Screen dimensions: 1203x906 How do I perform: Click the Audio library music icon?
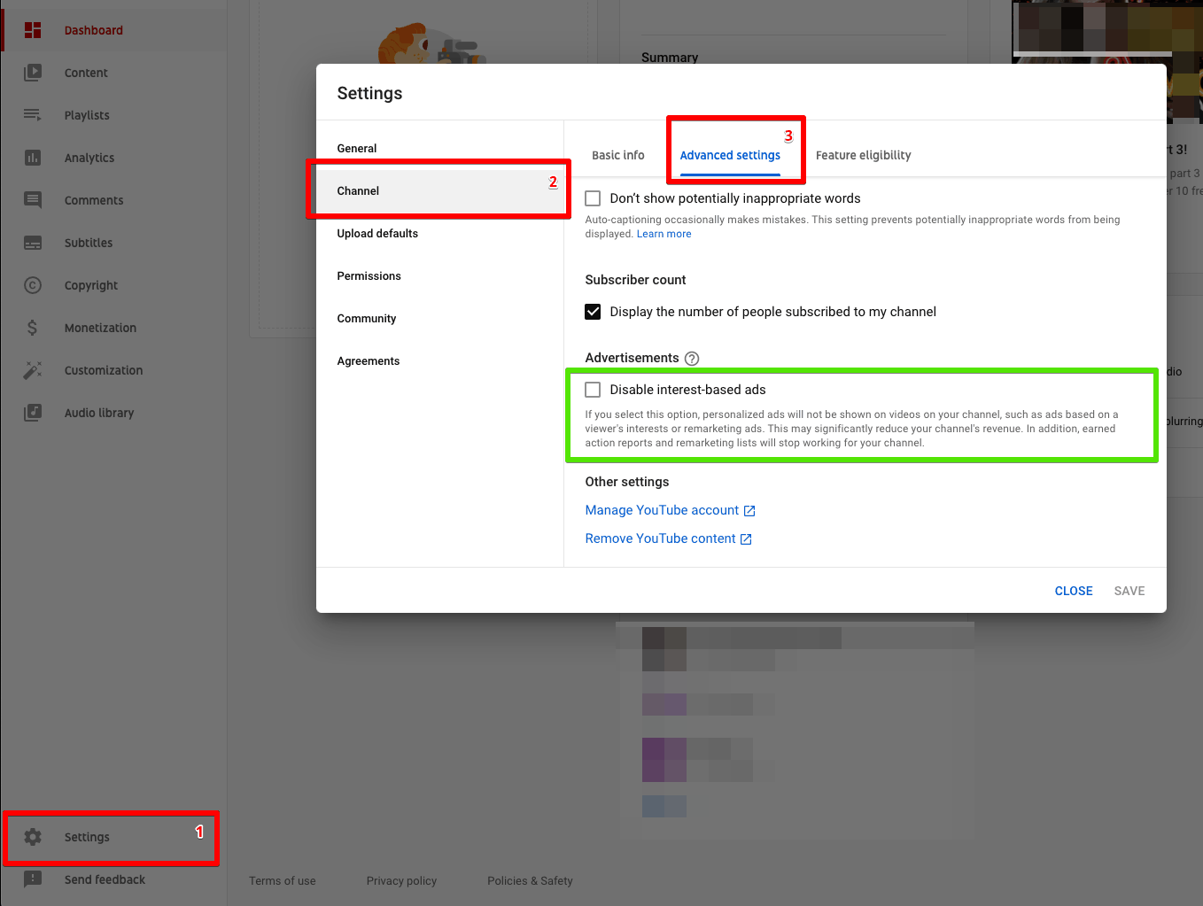point(33,413)
